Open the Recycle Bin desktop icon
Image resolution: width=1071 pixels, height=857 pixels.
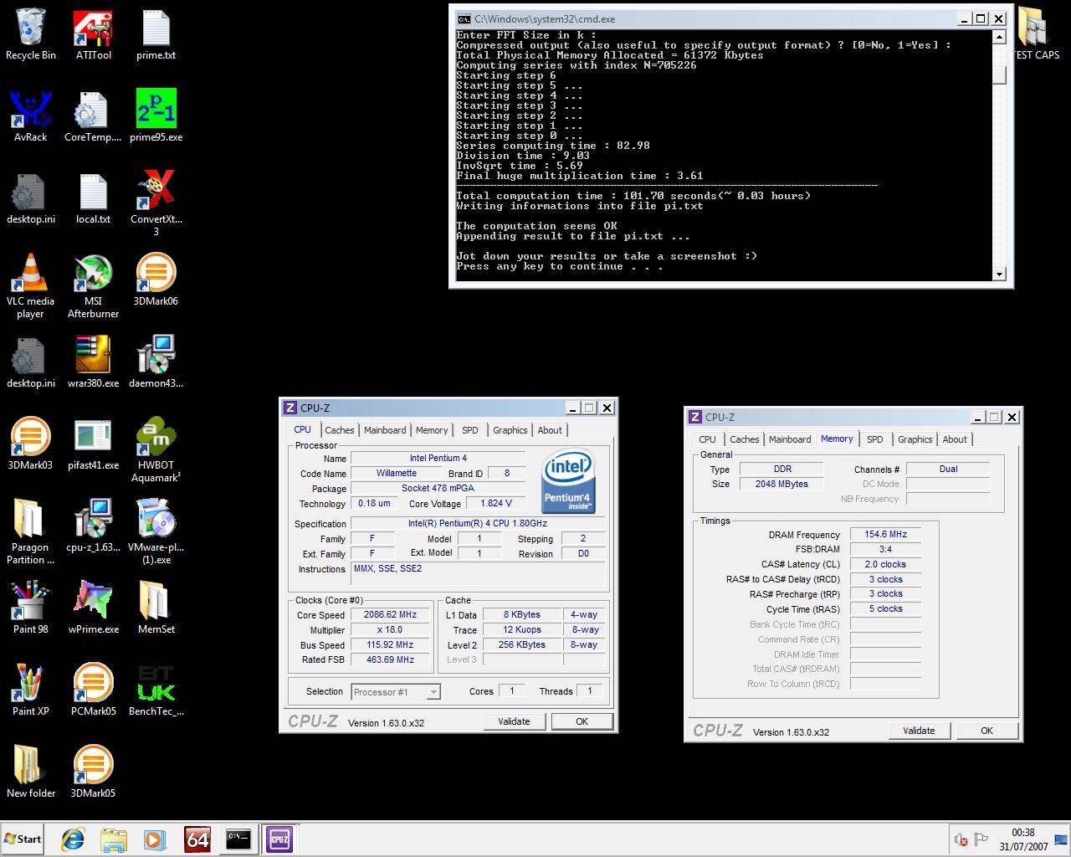pyautogui.click(x=31, y=34)
